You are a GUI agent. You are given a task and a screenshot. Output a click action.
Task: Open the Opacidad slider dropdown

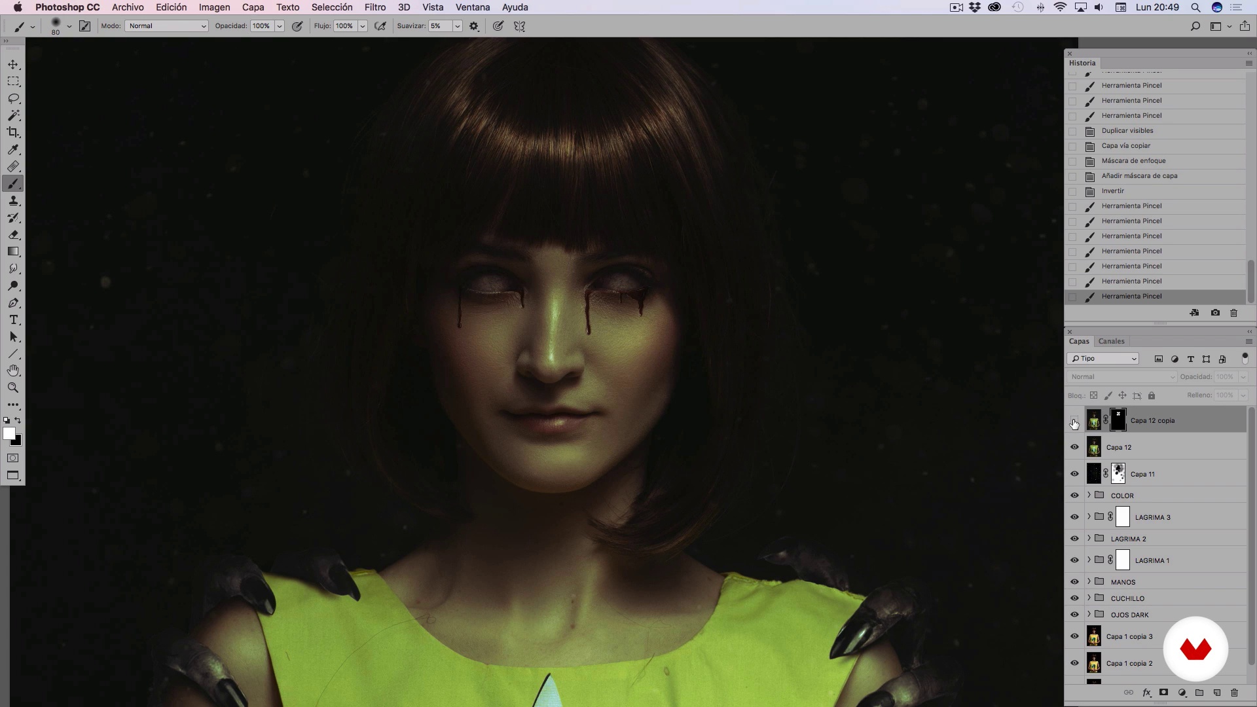point(279,26)
